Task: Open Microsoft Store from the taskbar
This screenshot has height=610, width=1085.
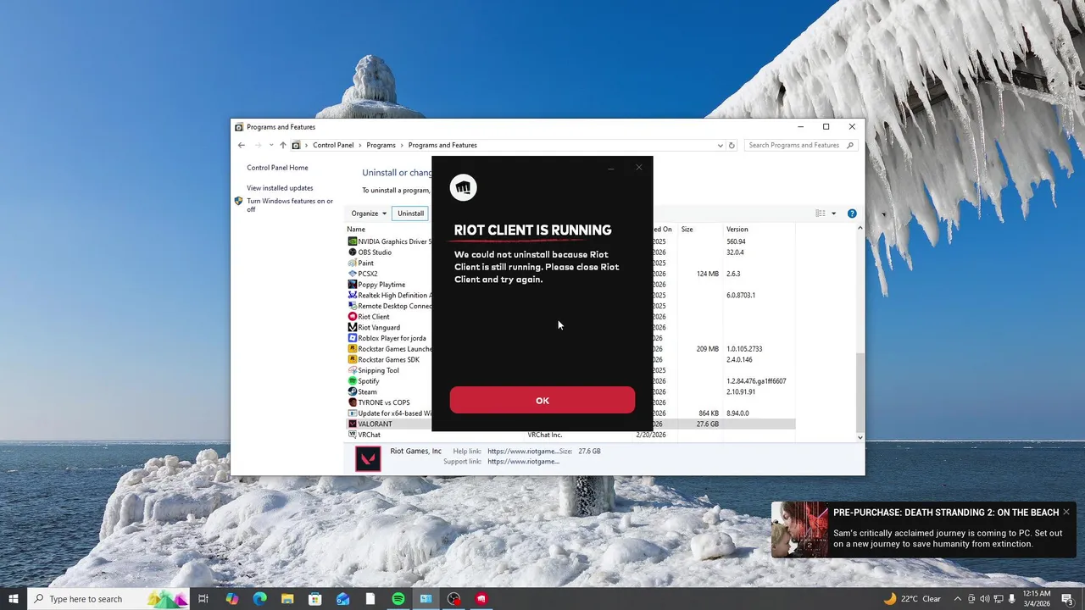Action: 315,599
